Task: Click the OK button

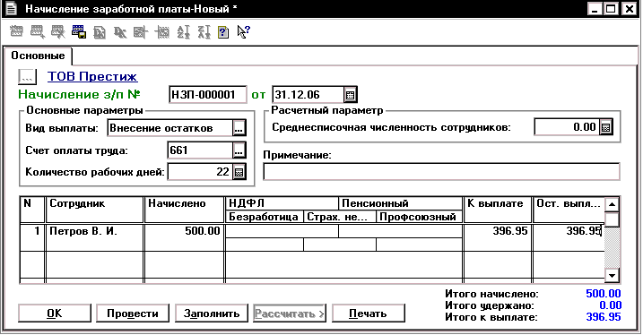Action: click(55, 314)
